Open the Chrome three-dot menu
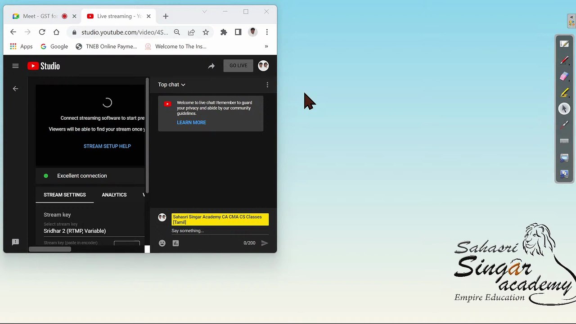Viewport: 576px width, 324px height. (267, 32)
